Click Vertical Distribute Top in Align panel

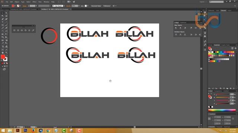[176, 35]
